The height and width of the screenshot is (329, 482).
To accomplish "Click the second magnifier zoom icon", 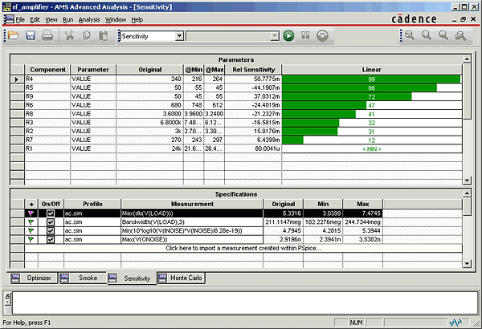I will coord(427,35).
